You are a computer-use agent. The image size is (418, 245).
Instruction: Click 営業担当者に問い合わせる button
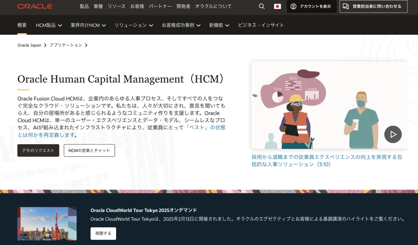[x=374, y=6]
